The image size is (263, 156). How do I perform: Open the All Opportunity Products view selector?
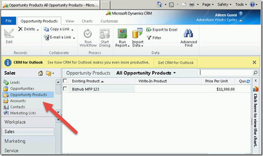[146, 73]
